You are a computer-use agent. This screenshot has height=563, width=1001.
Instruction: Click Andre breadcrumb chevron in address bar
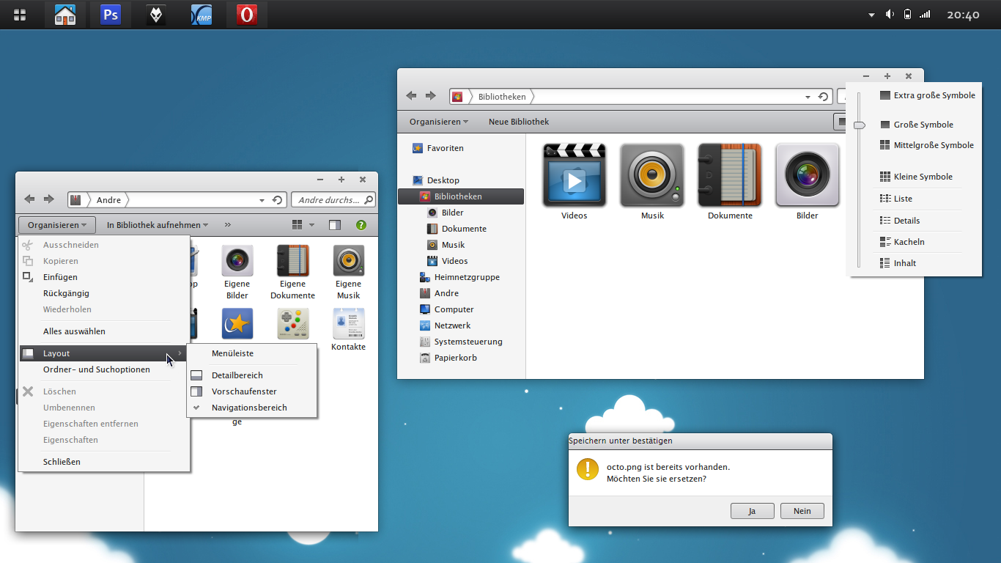[127, 199]
